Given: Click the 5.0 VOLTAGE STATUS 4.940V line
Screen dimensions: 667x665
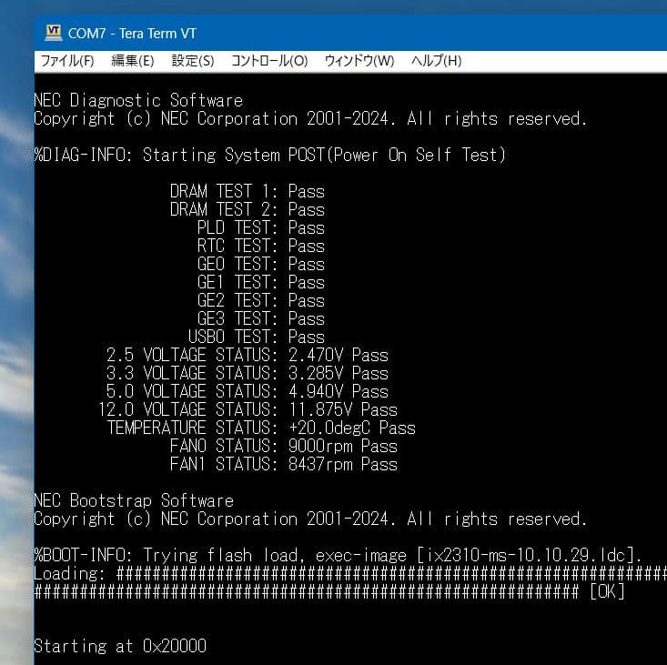Looking at the screenshot, I should (x=248, y=391).
